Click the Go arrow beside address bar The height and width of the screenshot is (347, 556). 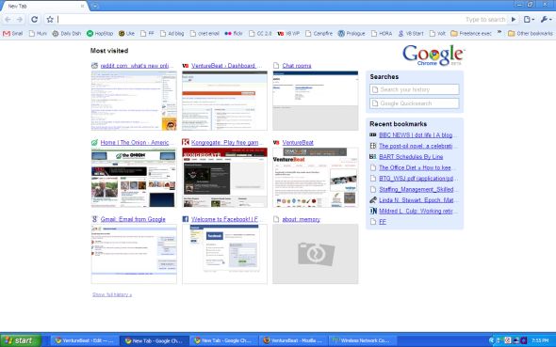(514, 20)
